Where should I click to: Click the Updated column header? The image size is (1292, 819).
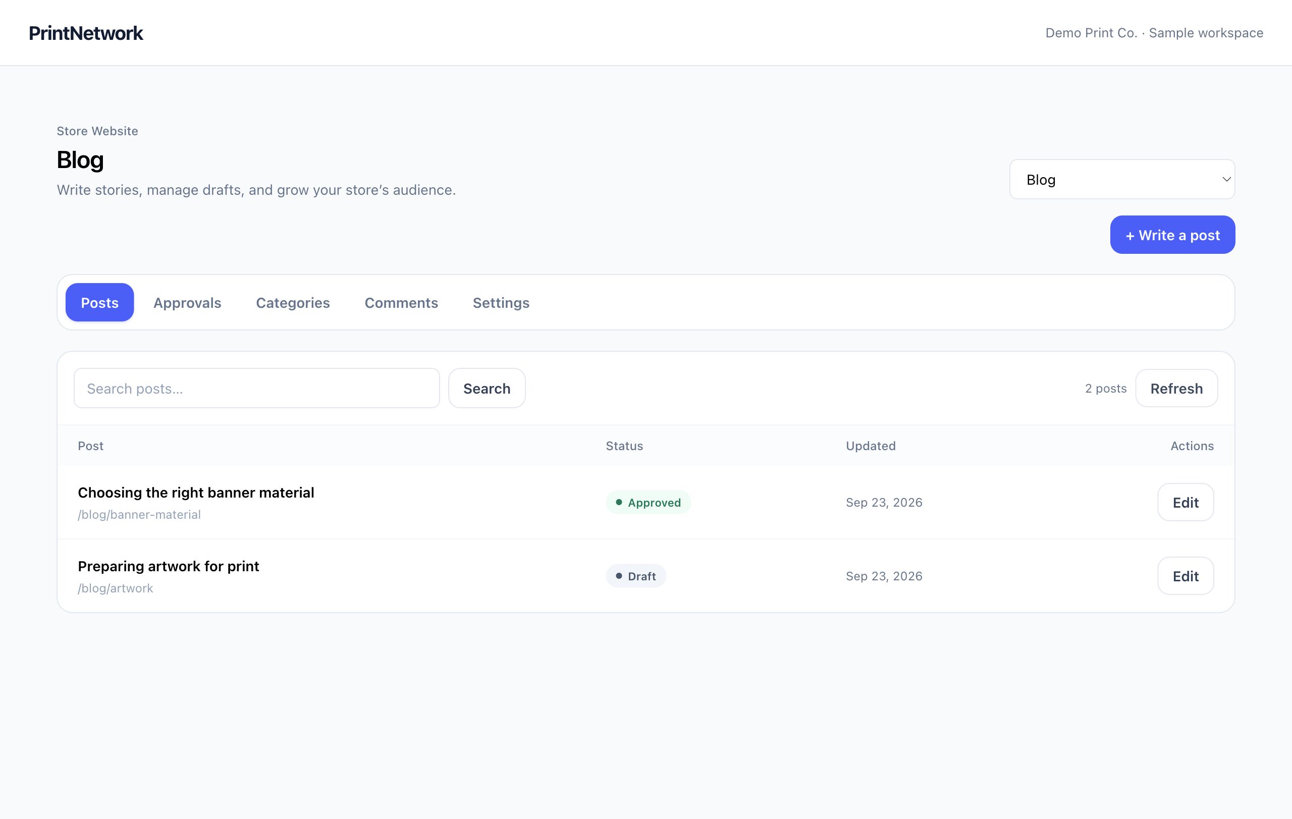pyautogui.click(x=870, y=446)
